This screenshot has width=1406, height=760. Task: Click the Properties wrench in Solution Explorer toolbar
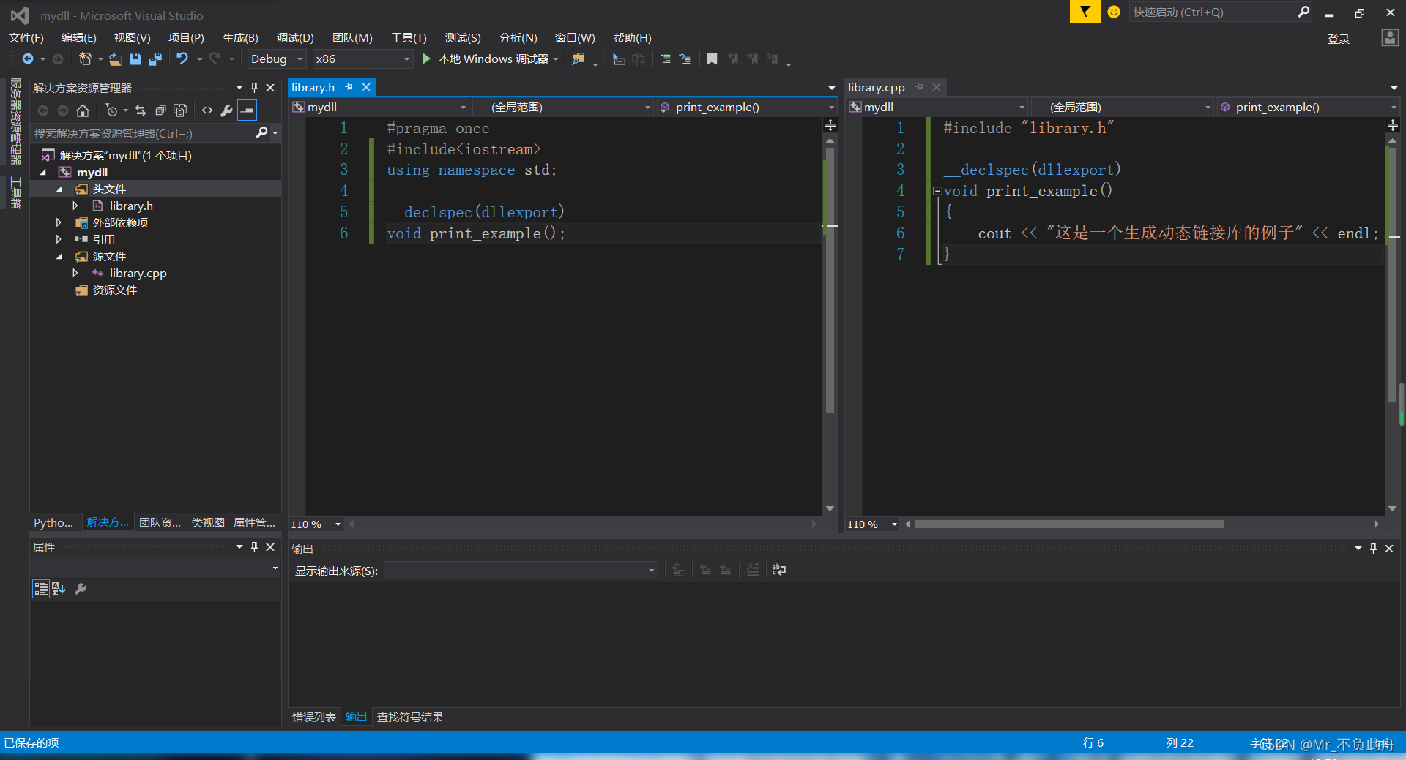coord(227,110)
